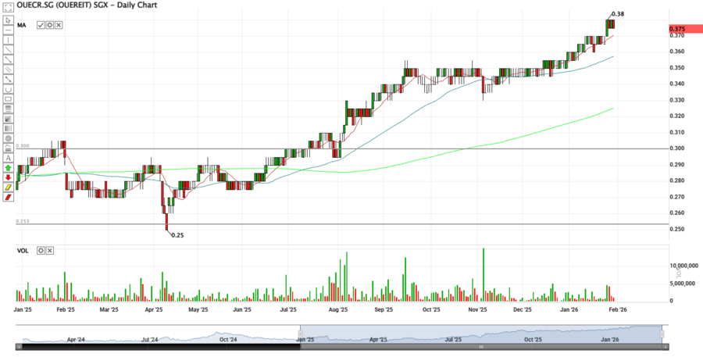Select the text annotation tool A
The width and height of the screenshot is (703, 357).
(8, 158)
